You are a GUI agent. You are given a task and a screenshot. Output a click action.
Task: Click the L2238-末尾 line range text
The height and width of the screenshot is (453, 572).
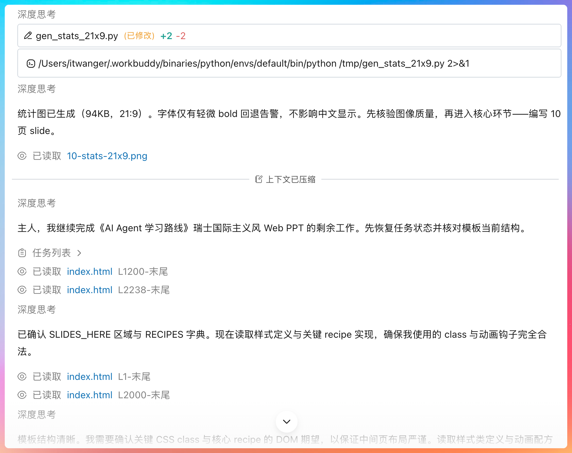[x=144, y=290]
